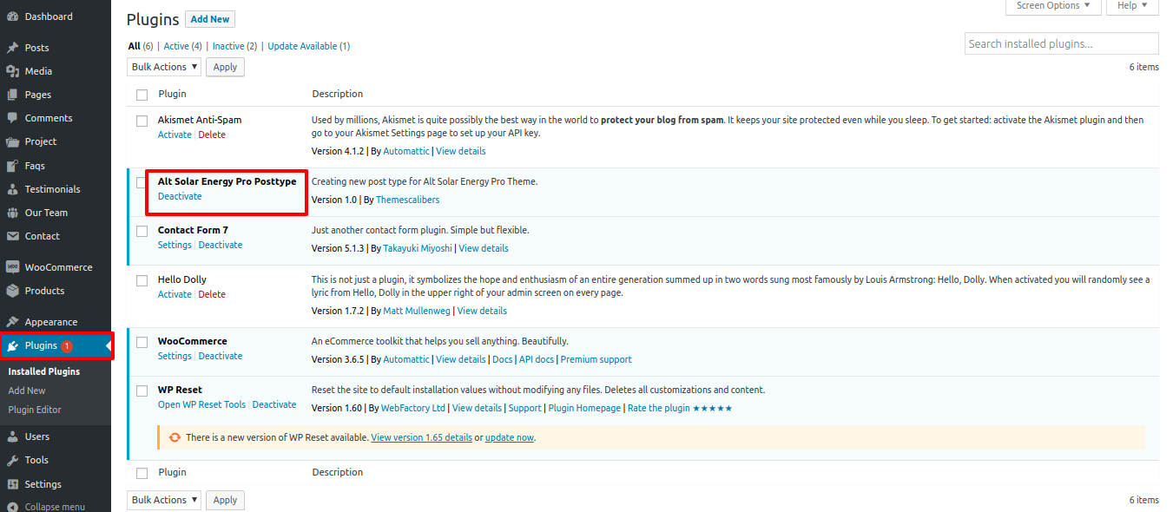Check the Contact Form 7 checkbox
This screenshot has width=1173, height=512.
[x=142, y=231]
